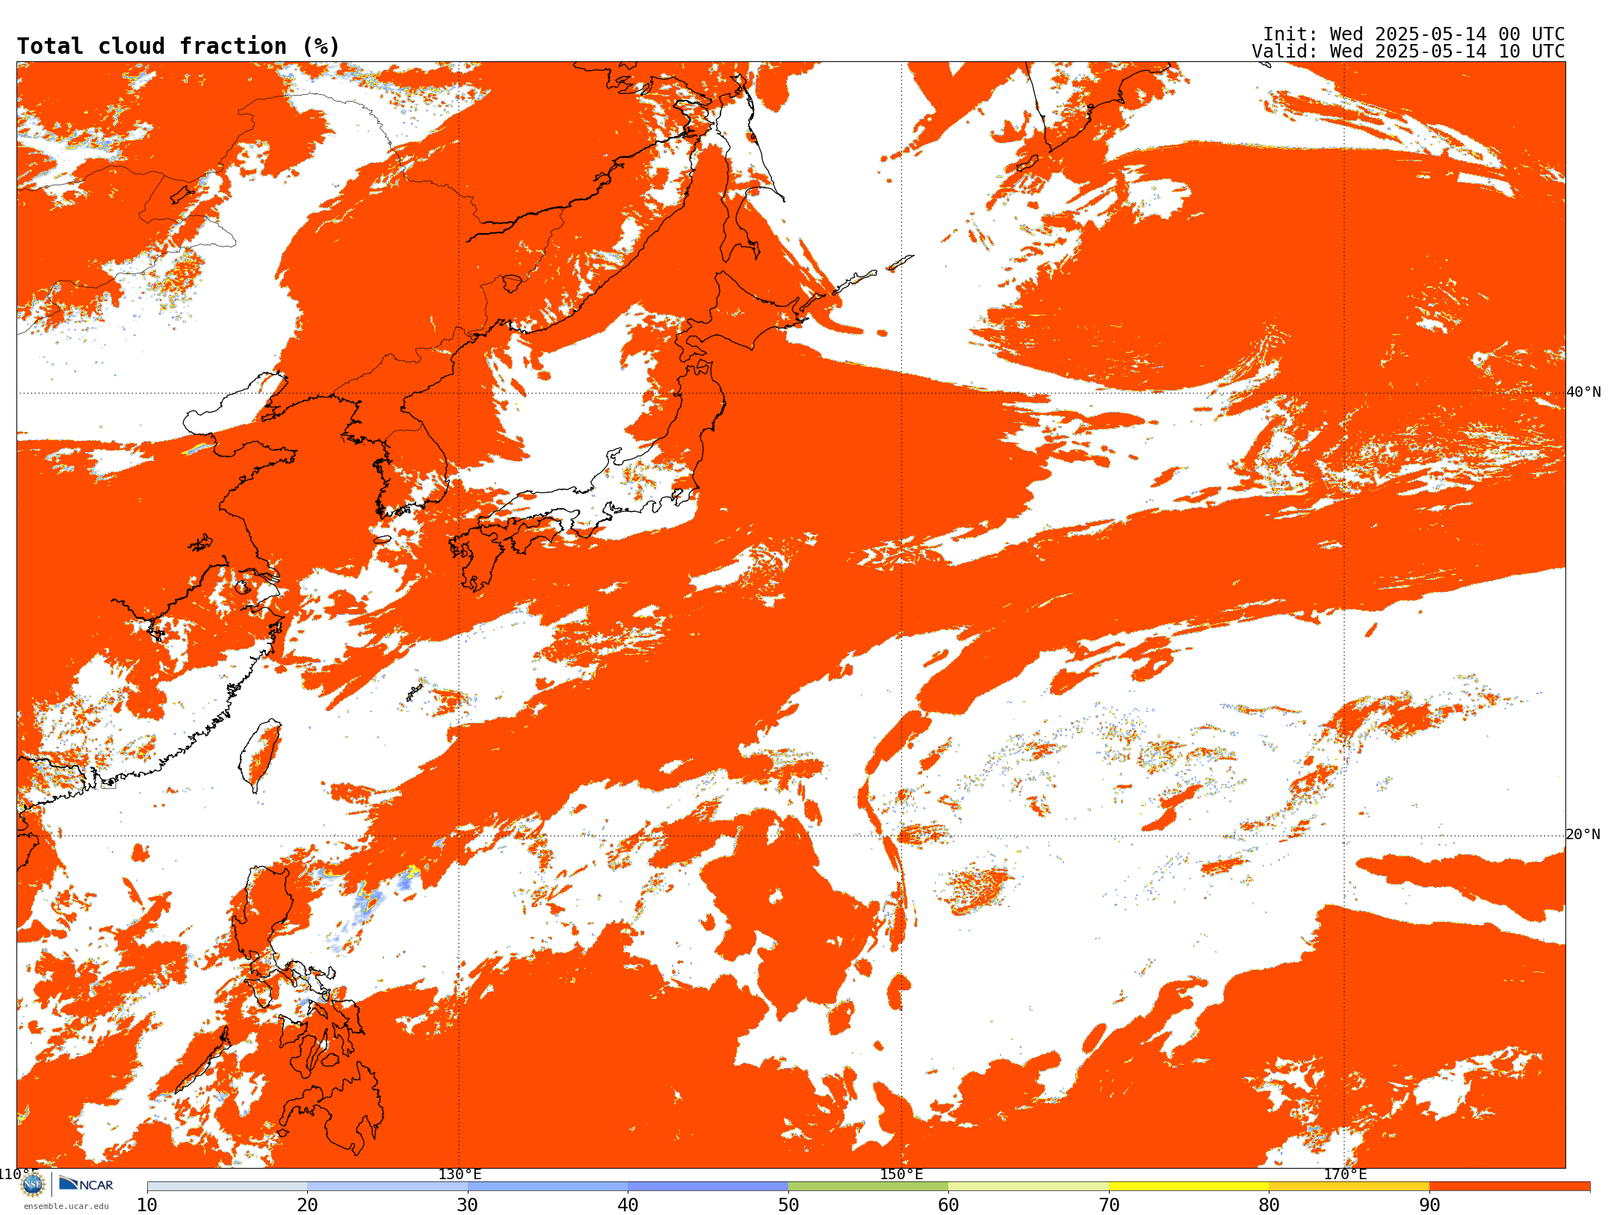Click the colorbar tick label 90

1429,1205
